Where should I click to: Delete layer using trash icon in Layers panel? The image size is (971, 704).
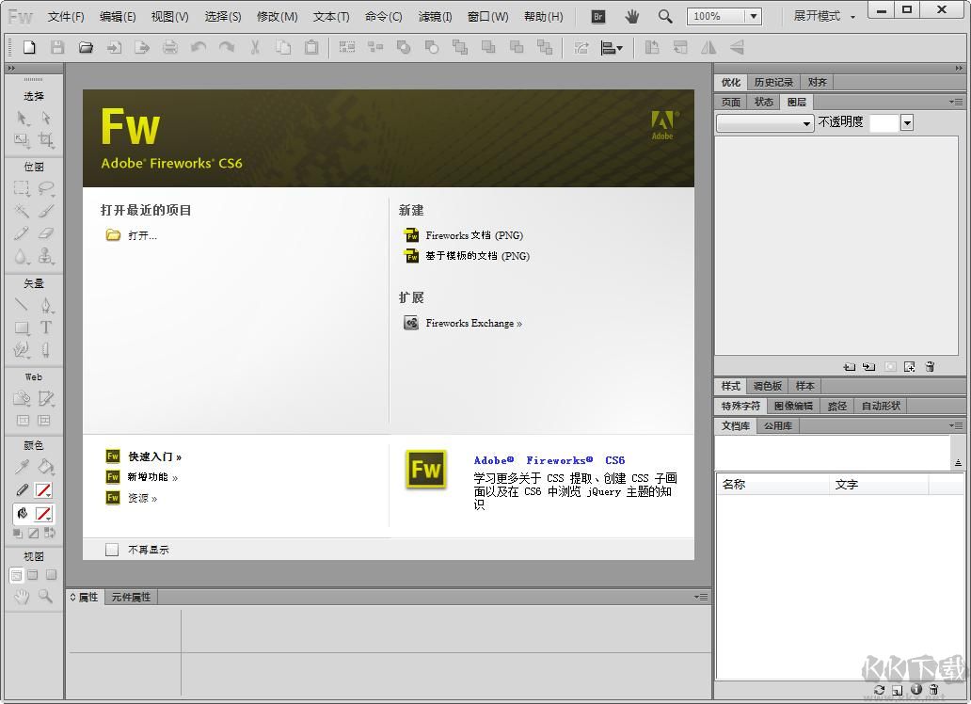(928, 366)
